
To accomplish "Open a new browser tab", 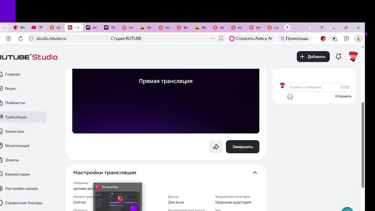I will [287, 27].
